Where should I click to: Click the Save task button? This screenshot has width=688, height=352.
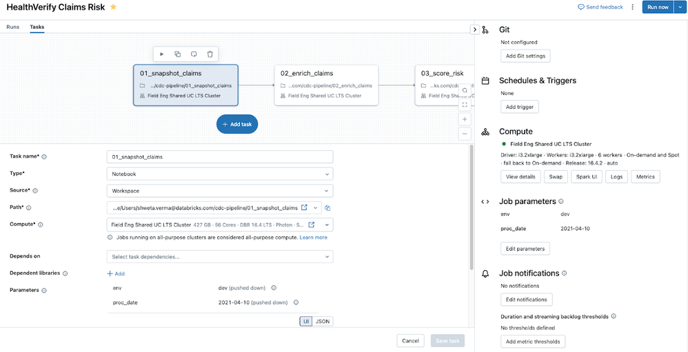[x=447, y=340]
